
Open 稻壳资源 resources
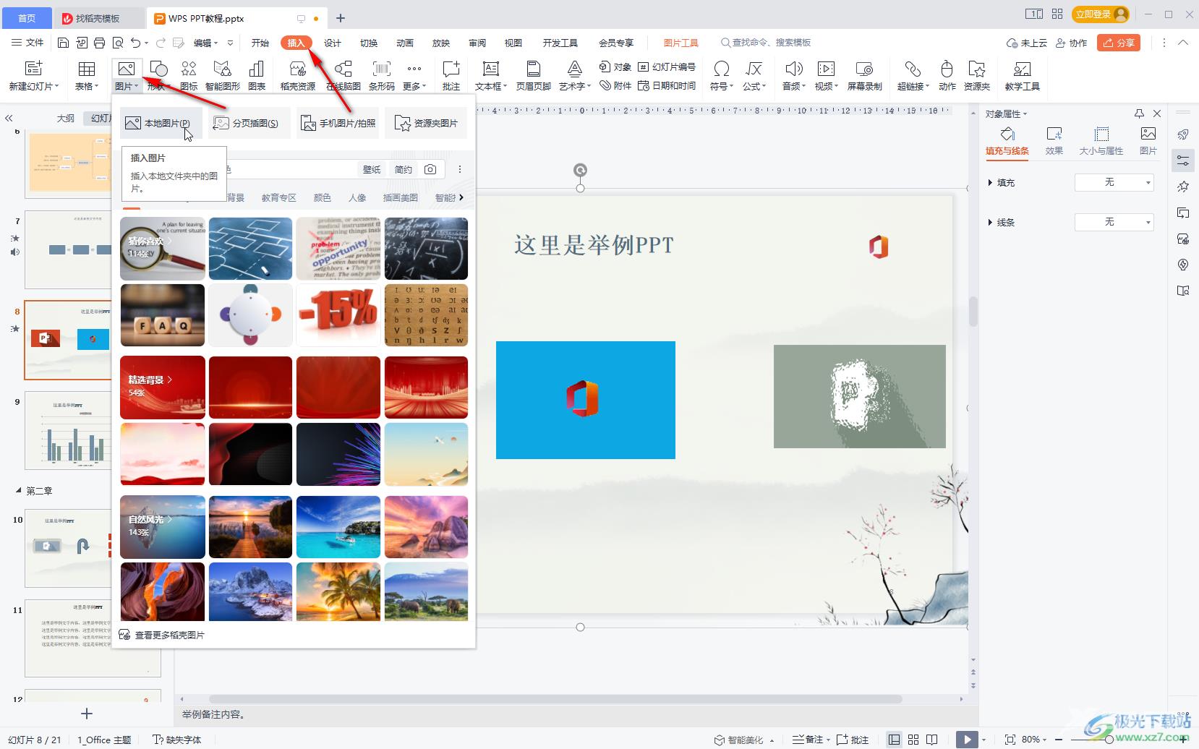point(298,75)
